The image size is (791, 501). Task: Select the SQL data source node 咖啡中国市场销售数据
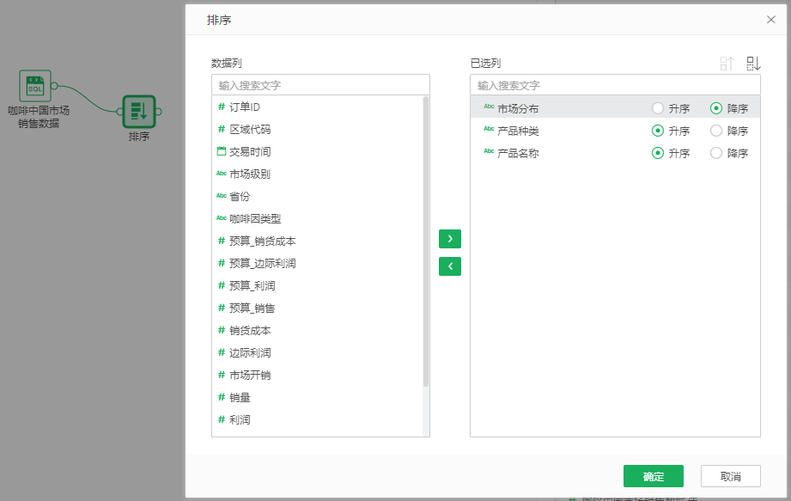[34, 87]
